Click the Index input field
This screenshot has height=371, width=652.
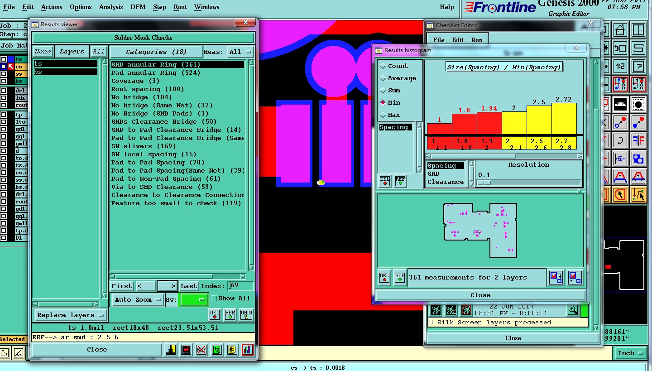pos(240,285)
